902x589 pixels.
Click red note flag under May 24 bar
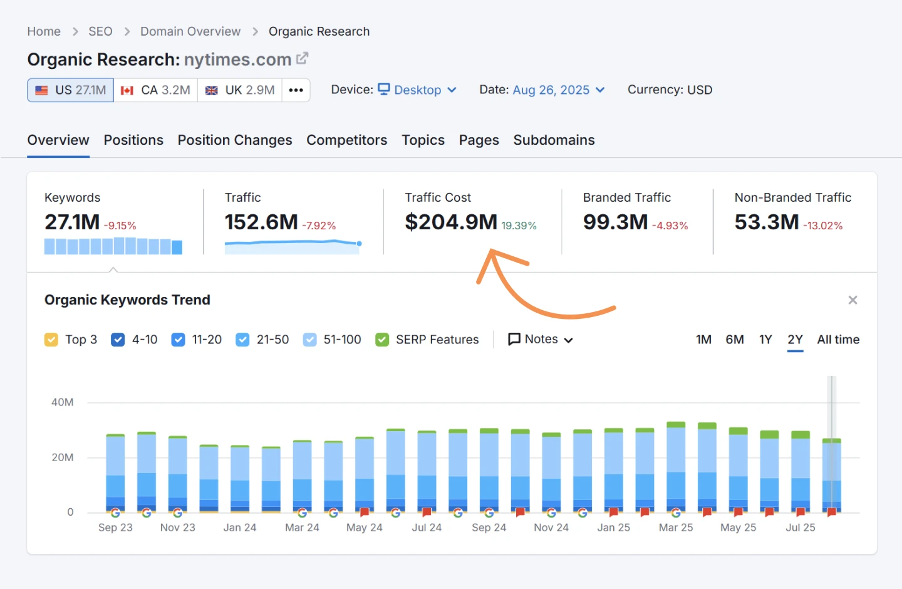point(365,513)
